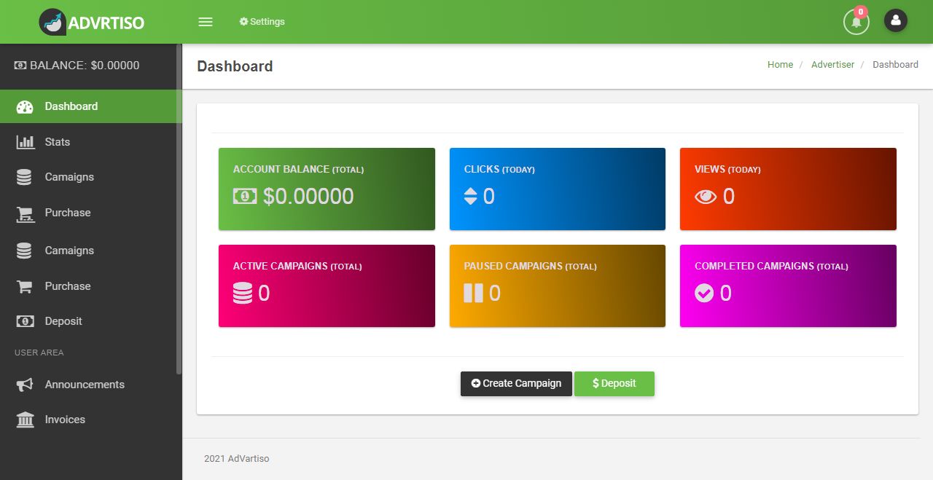
Task: Click cart icon beside second Purchase
Action: coord(25,286)
